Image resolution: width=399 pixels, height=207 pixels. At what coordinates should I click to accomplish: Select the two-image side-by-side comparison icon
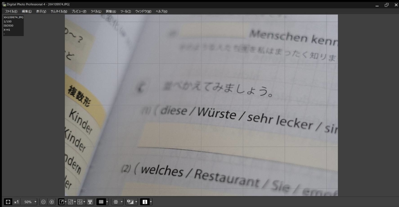point(80,202)
